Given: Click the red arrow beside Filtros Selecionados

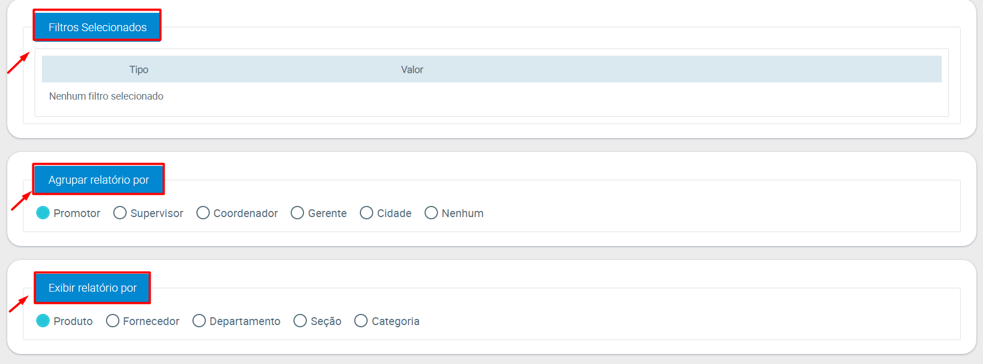Looking at the screenshot, I should click(18, 62).
